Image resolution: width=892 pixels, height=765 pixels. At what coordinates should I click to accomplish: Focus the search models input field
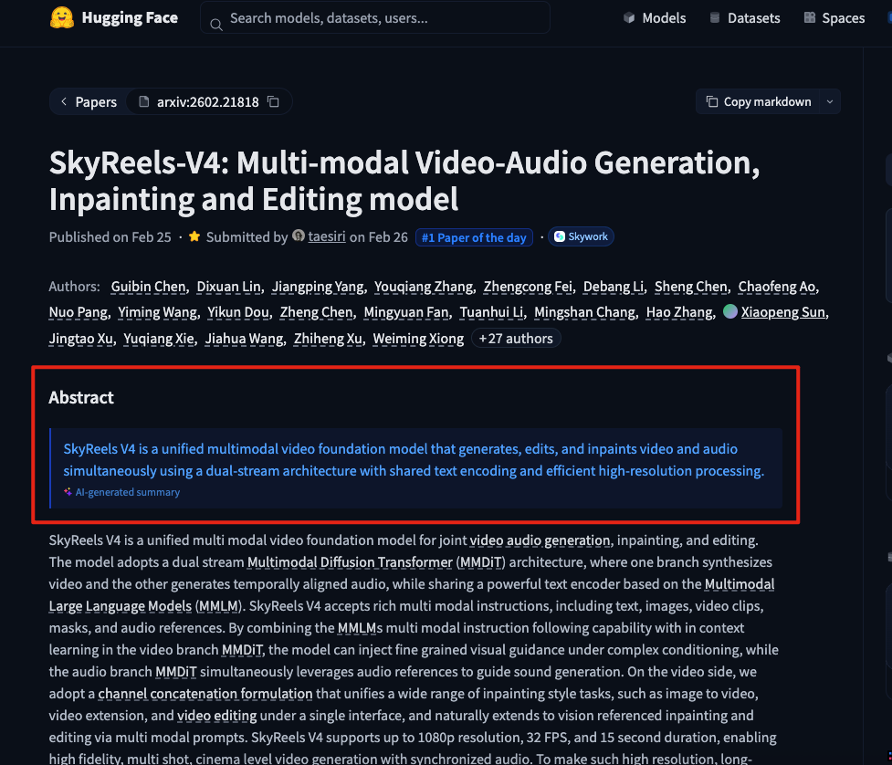383,18
